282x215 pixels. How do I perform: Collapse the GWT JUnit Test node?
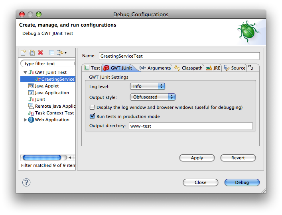coord(26,73)
